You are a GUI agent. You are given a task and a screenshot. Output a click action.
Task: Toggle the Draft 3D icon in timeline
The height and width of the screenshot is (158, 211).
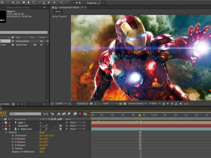(x=52, y=114)
